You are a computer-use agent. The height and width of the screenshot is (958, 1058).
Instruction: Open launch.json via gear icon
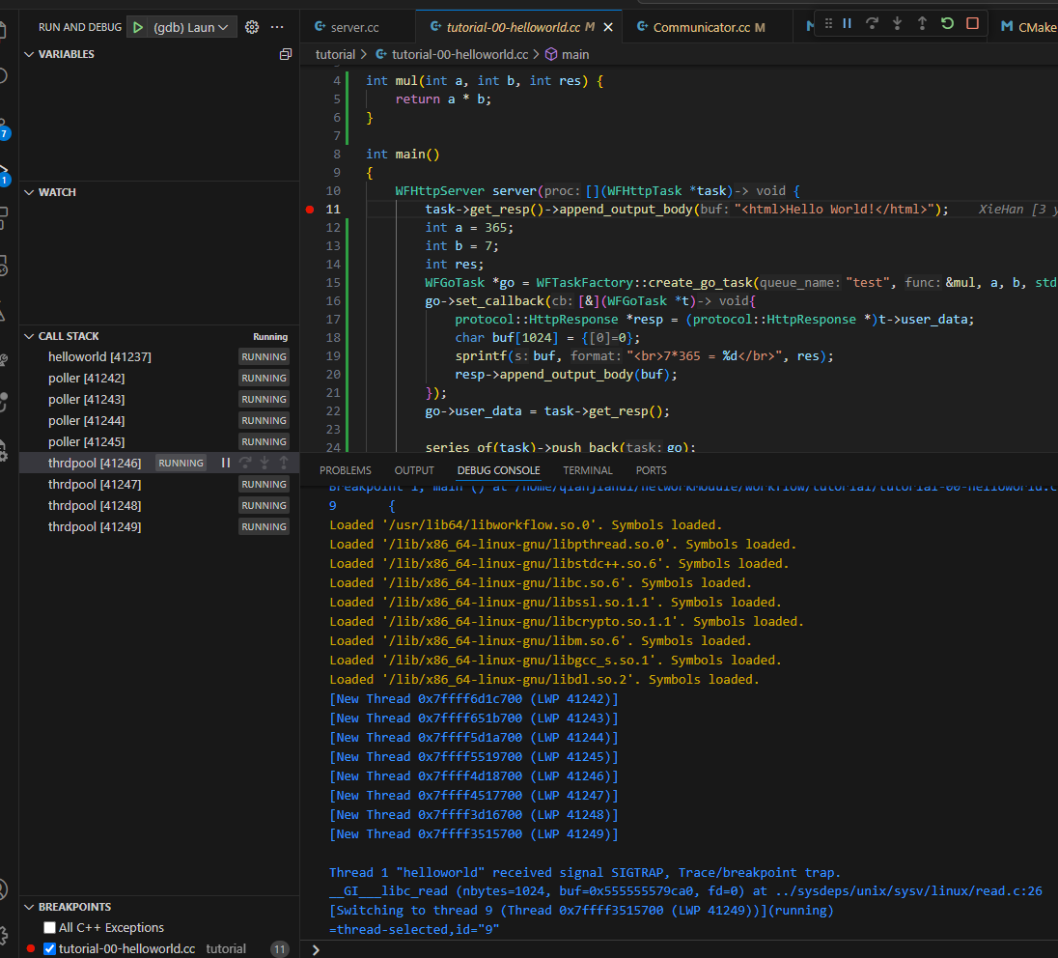(252, 27)
